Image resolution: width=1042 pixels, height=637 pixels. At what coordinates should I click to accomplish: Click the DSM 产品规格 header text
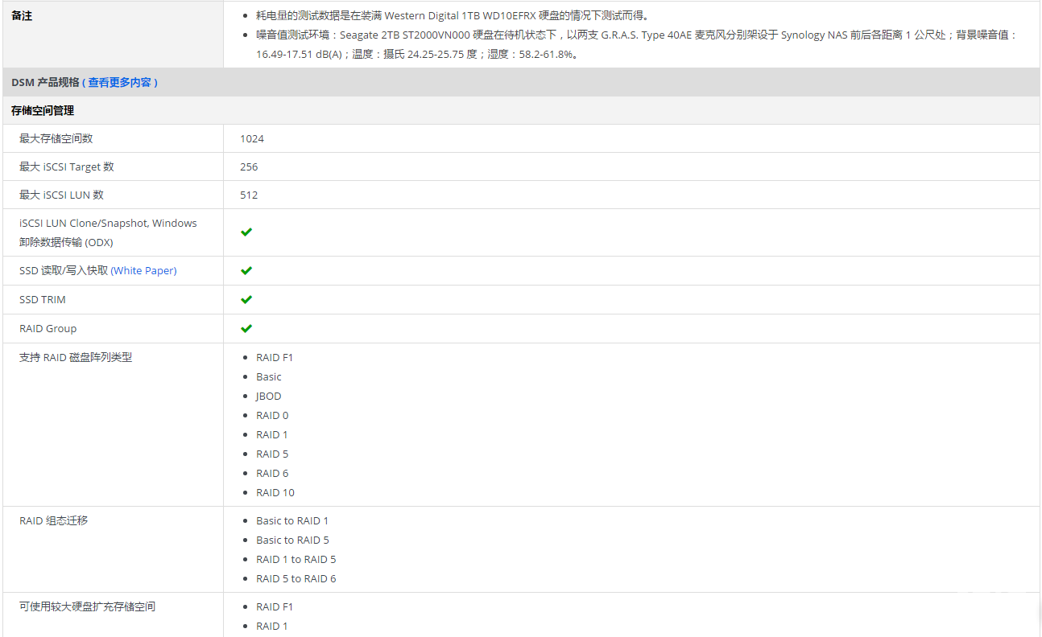45,82
